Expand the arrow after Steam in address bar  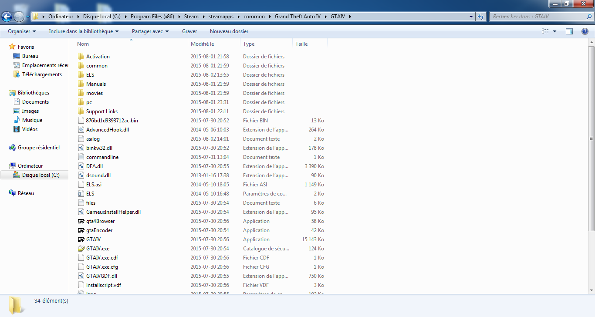click(203, 17)
